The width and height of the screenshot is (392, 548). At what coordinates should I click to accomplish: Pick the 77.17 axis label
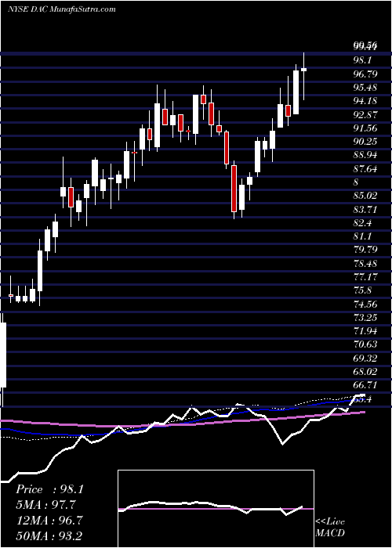365,277
